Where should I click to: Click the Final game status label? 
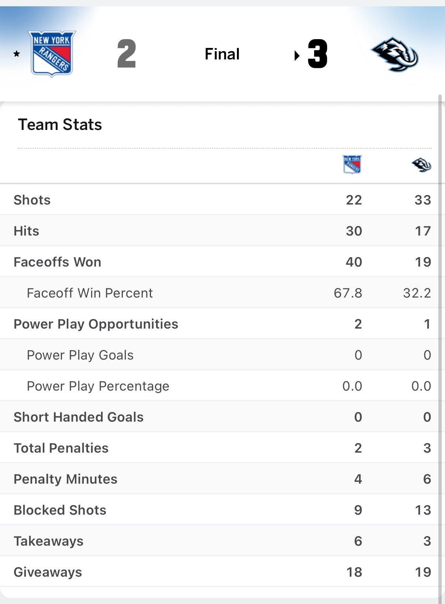click(x=222, y=54)
